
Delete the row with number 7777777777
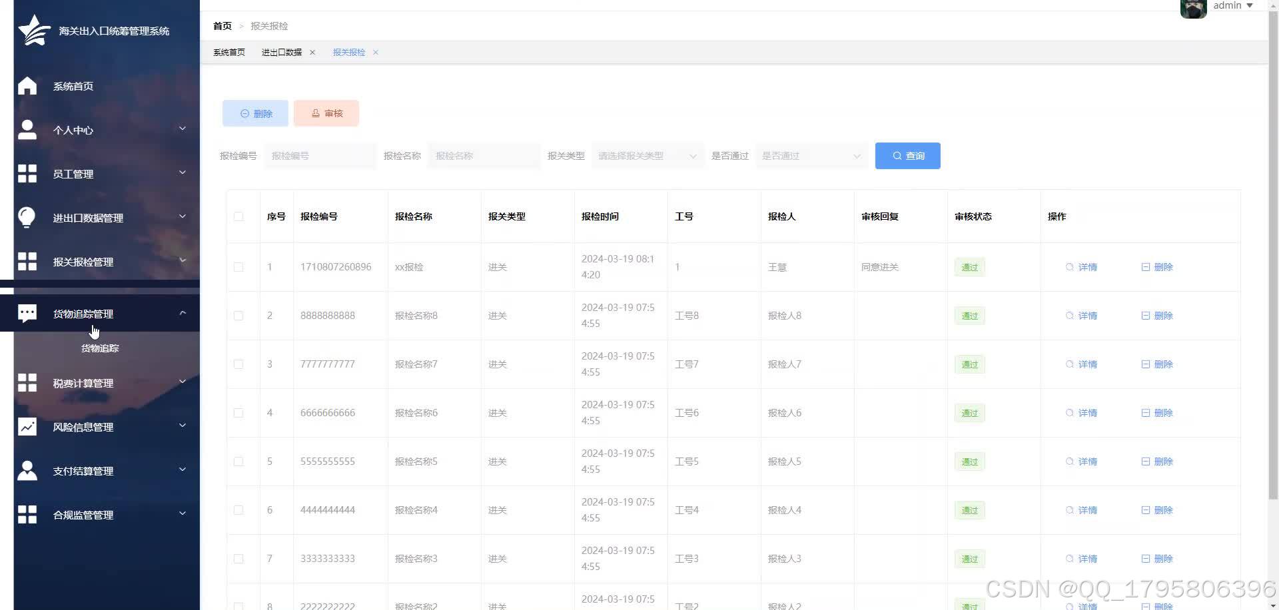[x=1157, y=364]
